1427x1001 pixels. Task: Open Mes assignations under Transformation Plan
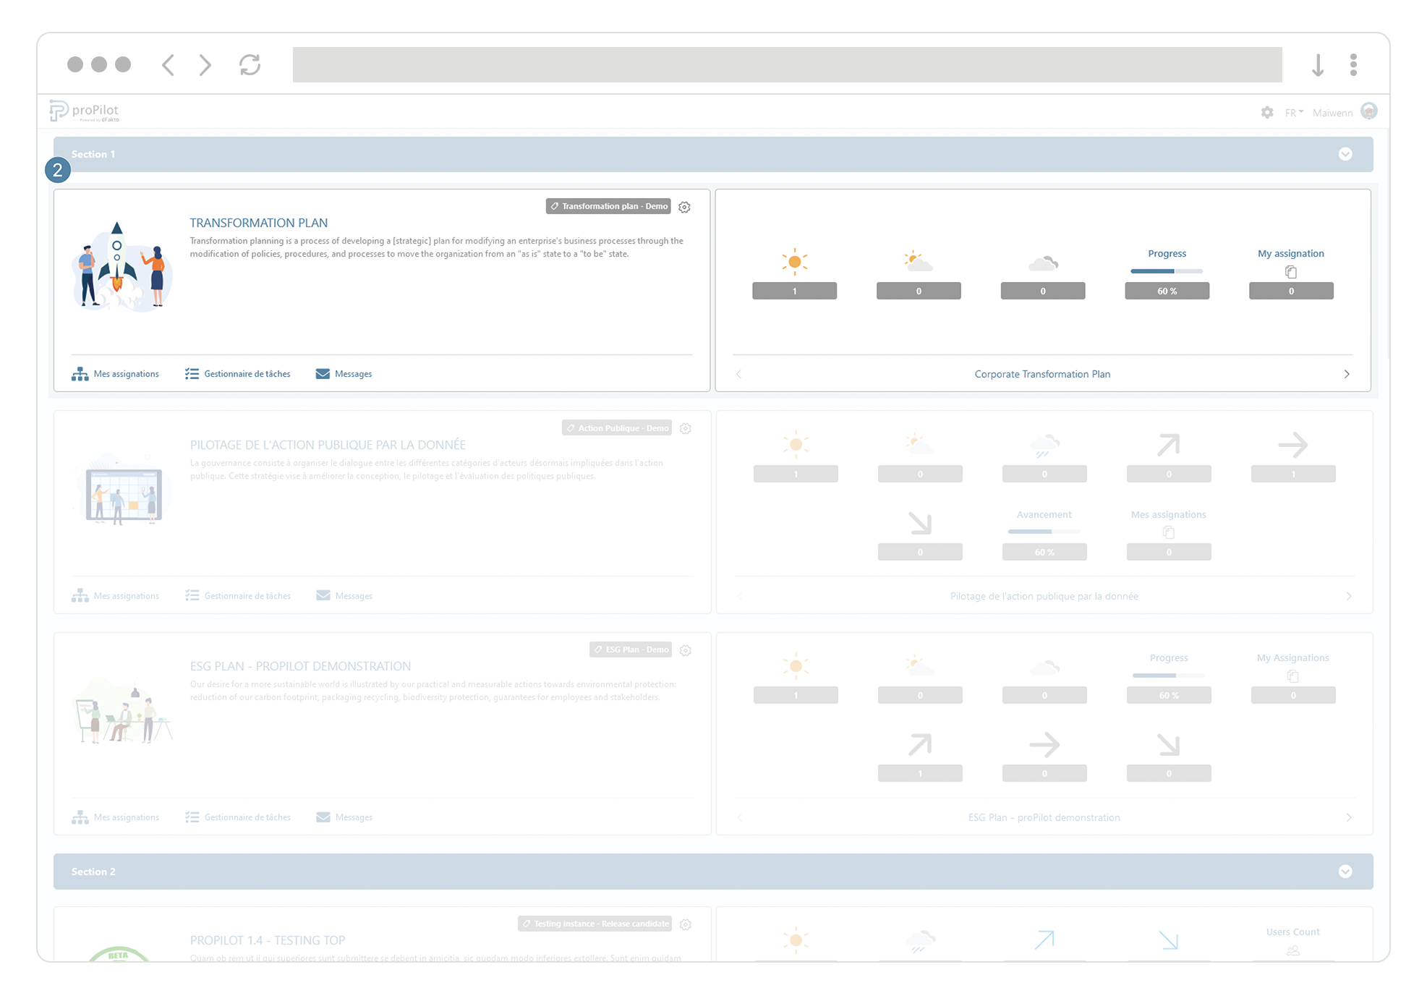click(x=116, y=374)
